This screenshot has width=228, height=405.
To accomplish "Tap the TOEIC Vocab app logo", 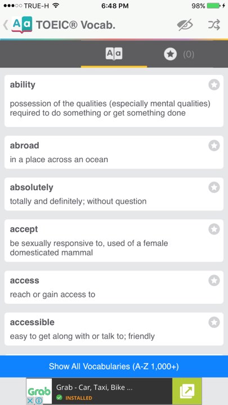I will (x=22, y=25).
